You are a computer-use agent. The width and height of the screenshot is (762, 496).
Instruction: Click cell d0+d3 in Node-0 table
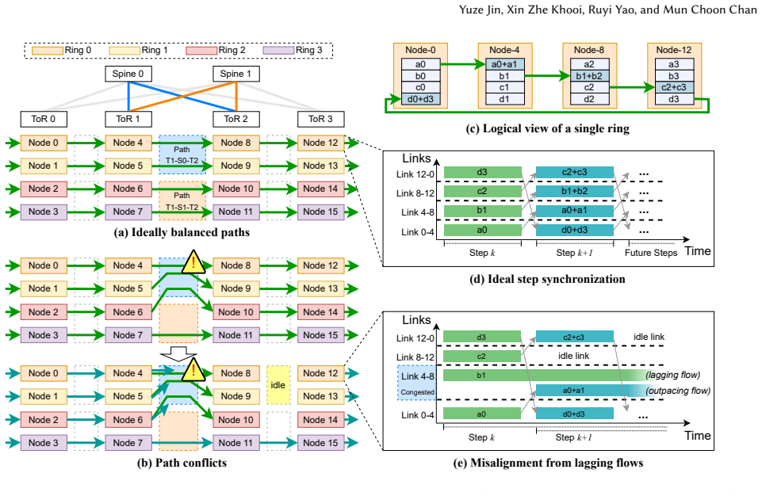420,99
